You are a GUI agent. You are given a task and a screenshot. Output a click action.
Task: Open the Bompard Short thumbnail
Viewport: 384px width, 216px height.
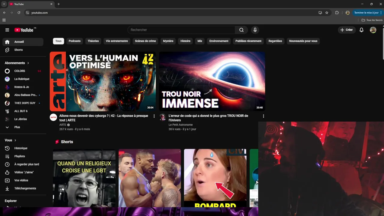[x=215, y=178]
